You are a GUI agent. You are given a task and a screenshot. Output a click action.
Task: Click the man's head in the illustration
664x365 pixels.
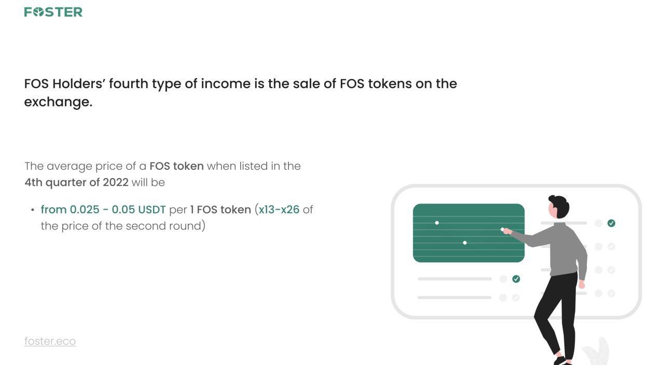(x=559, y=207)
